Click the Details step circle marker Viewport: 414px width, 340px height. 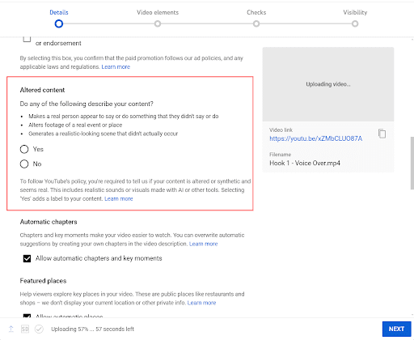click(x=59, y=23)
